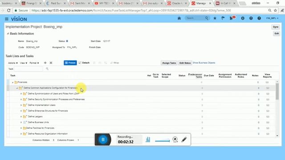Click the View Reports icon for Financials row

point(267,82)
